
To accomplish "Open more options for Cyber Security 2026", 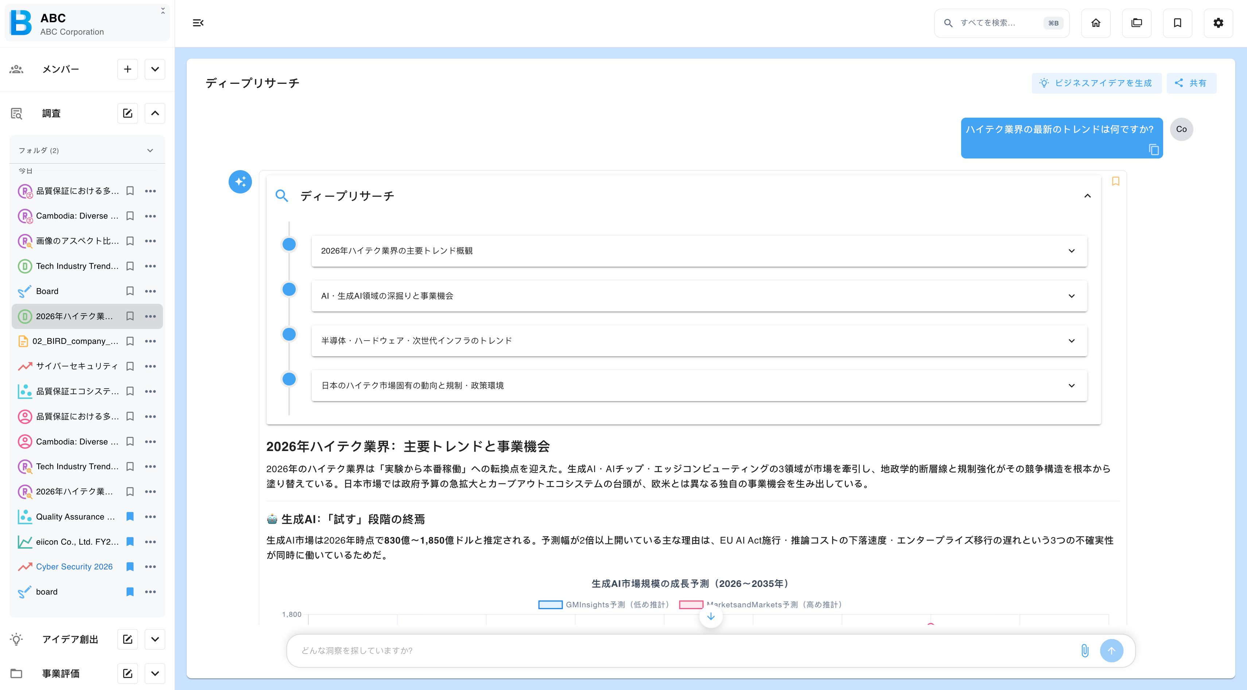I will (151, 567).
